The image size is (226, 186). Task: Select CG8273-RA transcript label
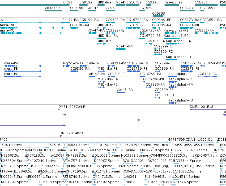pyautogui.click(x=190, y=20)
